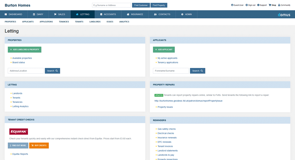295x160 pixels.
Task: Open Tenancy applications link
Action: 168,63
